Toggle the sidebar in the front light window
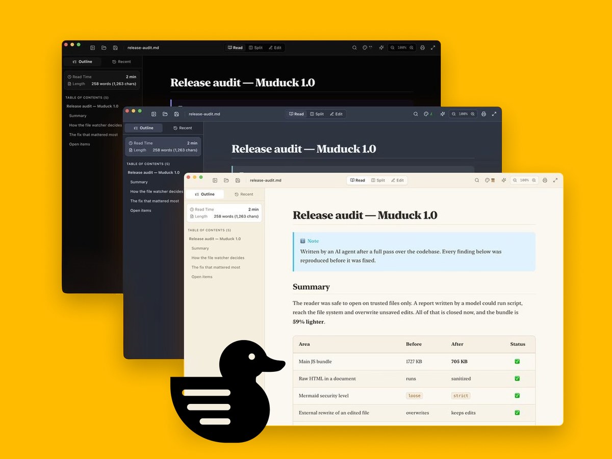This screenshot has height=459, width=612. pyautogui.click(x=215, y=180)
